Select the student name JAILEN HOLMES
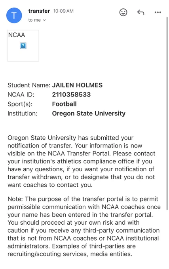 [x=77, y=85]
